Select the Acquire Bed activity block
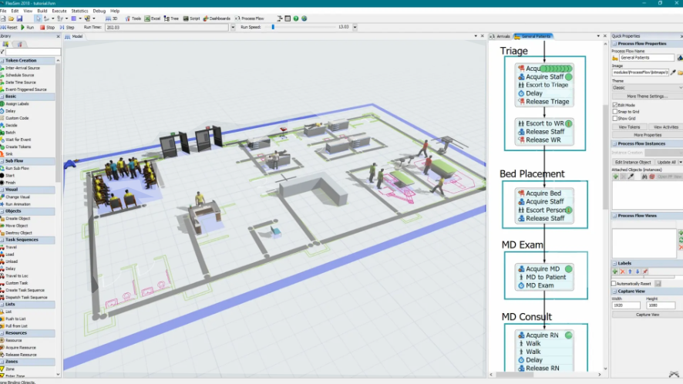 point(545,193)
